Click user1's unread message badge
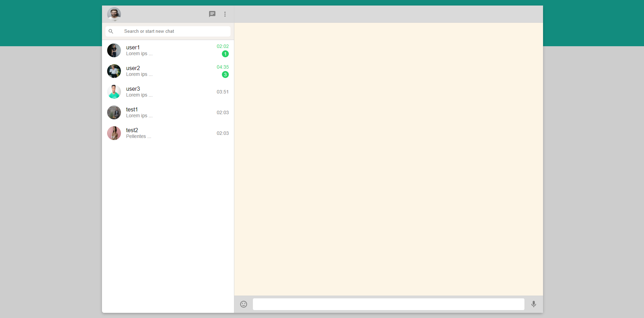This screenshot has width=644, height=318. click(225, 54)
